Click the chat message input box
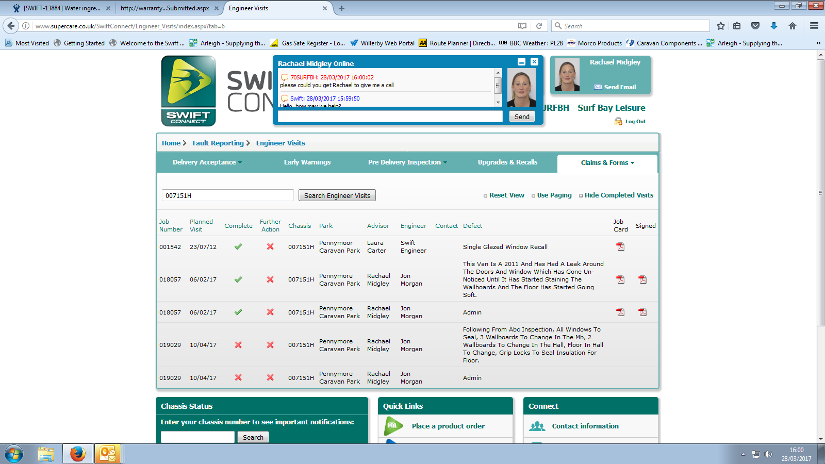825x464 pixels. pos(390,117)
